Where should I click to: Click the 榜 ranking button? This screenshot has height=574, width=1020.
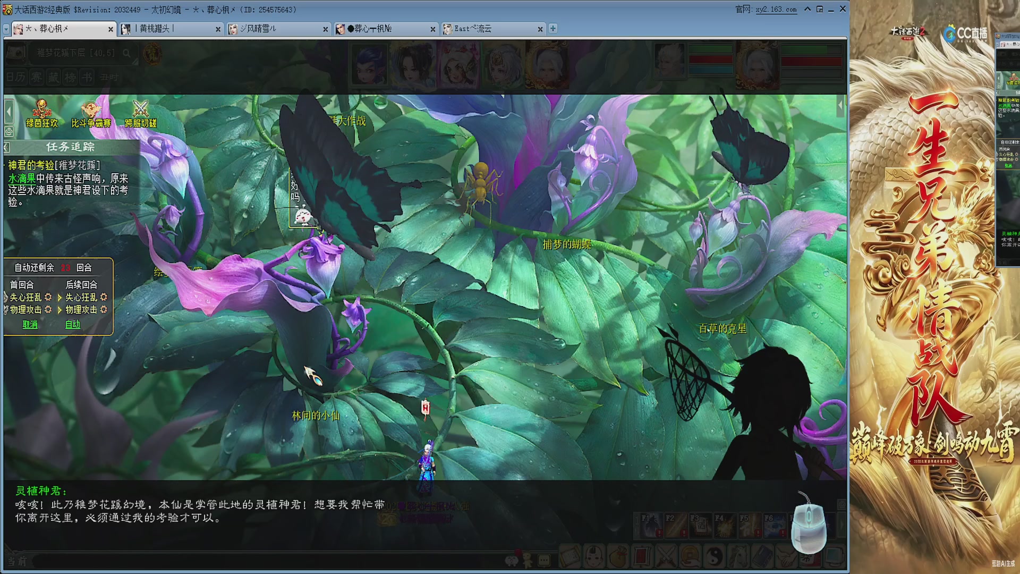pos(70,78)
